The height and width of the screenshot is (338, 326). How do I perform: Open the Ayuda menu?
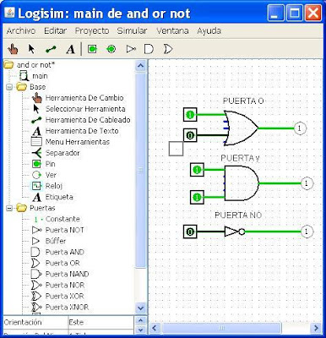tap(209, 30)
